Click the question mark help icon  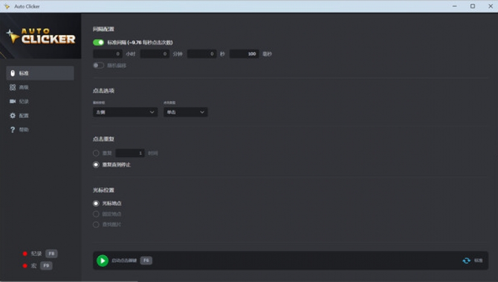tap(13, 130)
